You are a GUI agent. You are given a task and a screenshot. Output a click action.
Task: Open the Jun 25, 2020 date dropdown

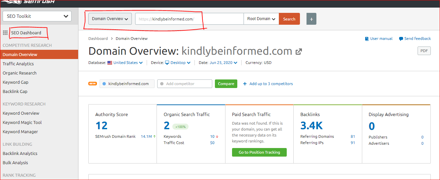click(x=223, y=63)
